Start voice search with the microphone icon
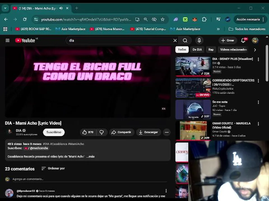The image size is (269, 201). tap(199, 40)
